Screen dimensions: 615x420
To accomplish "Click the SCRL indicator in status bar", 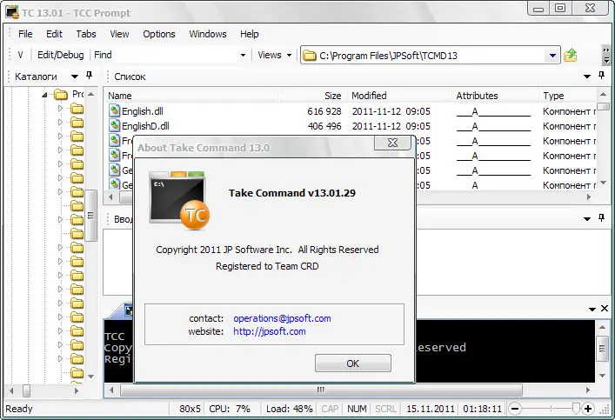I will (385, 409).
